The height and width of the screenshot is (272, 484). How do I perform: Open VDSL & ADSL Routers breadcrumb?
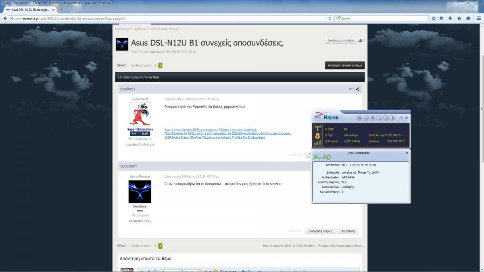[165, 29]
